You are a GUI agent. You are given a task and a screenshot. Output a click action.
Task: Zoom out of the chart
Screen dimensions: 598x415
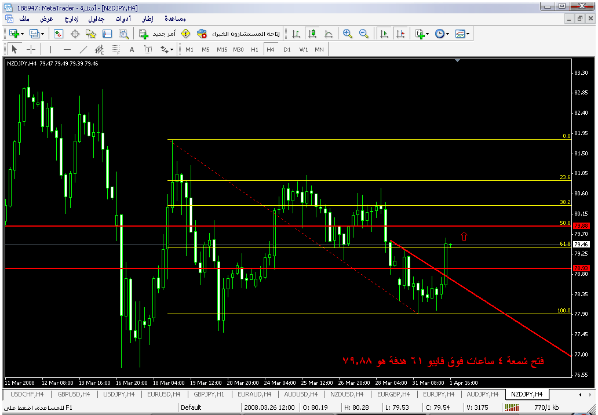click(x=364, y=34)
